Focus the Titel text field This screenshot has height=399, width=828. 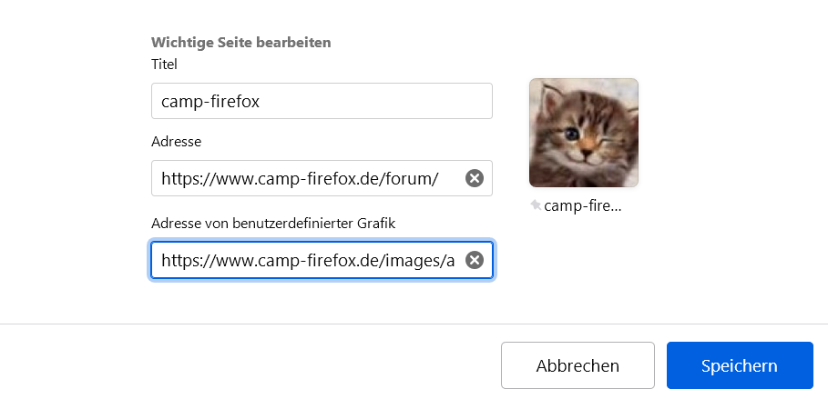(x=322, y=101)
